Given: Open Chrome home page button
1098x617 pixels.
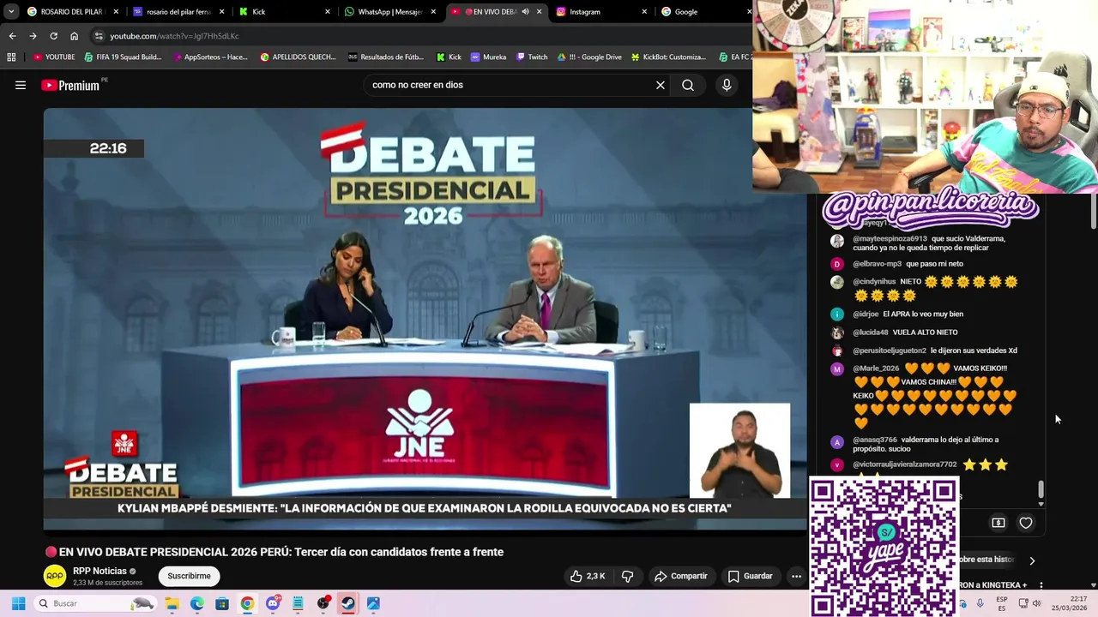Looking at the screenshot, I should [x=74, y=36].
